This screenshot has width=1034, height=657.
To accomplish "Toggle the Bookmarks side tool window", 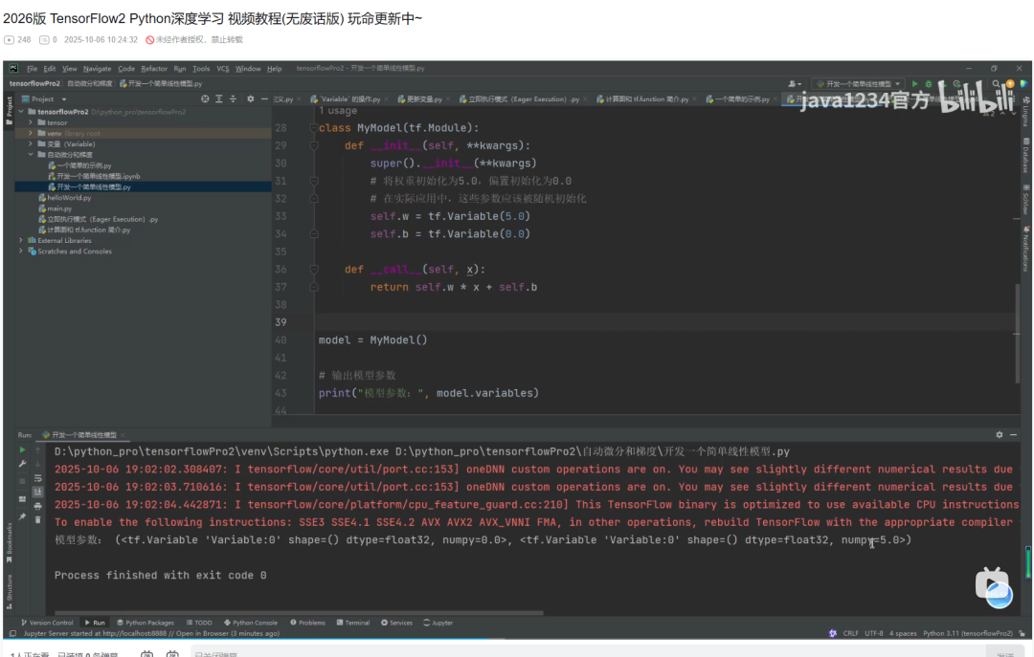I will click(10, 543).
